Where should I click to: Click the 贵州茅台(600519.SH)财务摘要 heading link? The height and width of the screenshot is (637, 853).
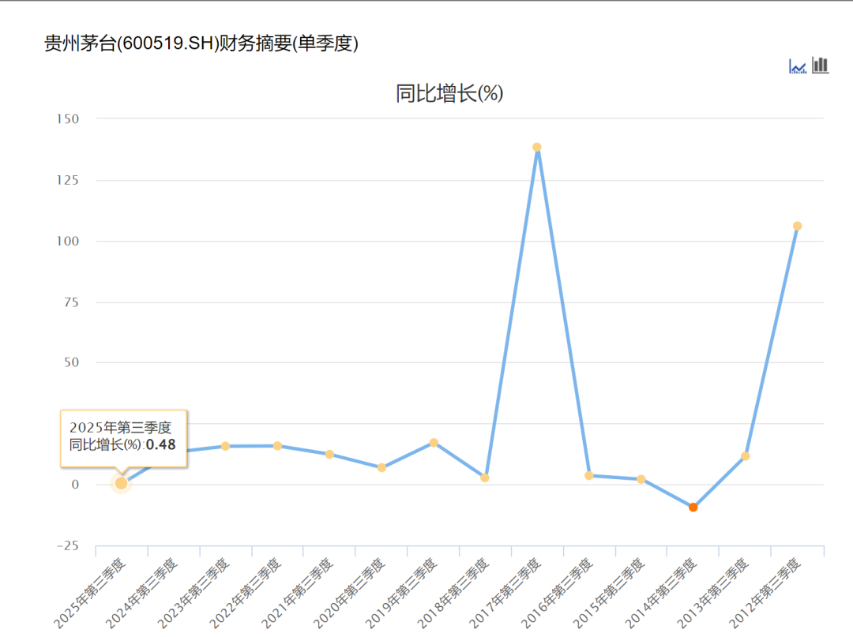201,43
